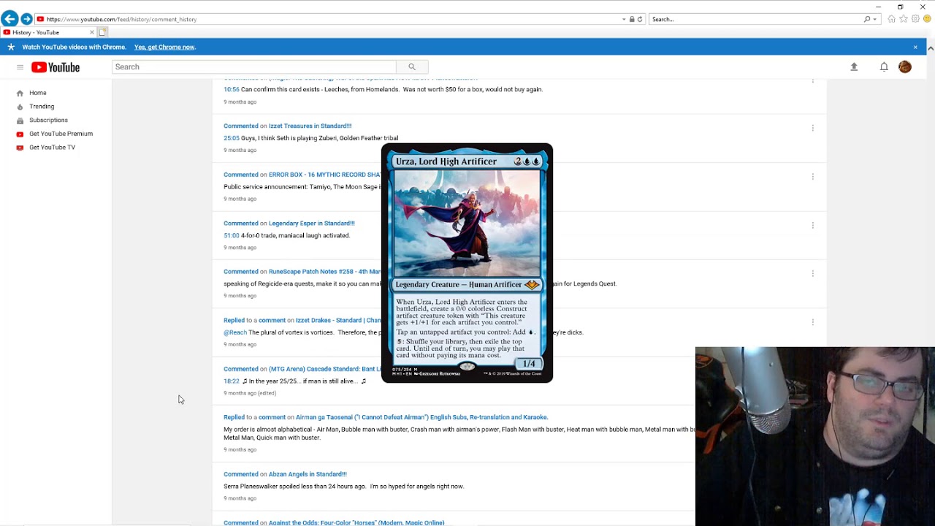Click 'comment' link in Airman ga Taosenai reply
This screenshot has width=935, height=526.
272,417
